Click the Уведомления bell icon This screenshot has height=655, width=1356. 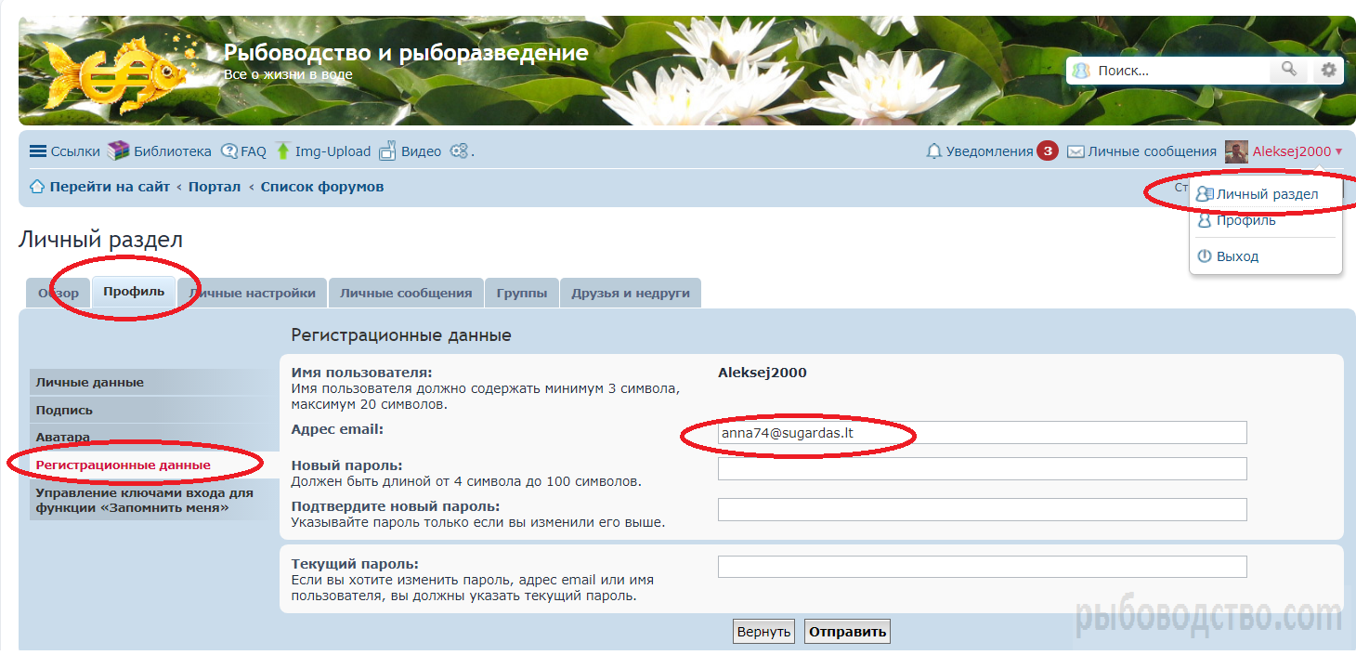934,151
